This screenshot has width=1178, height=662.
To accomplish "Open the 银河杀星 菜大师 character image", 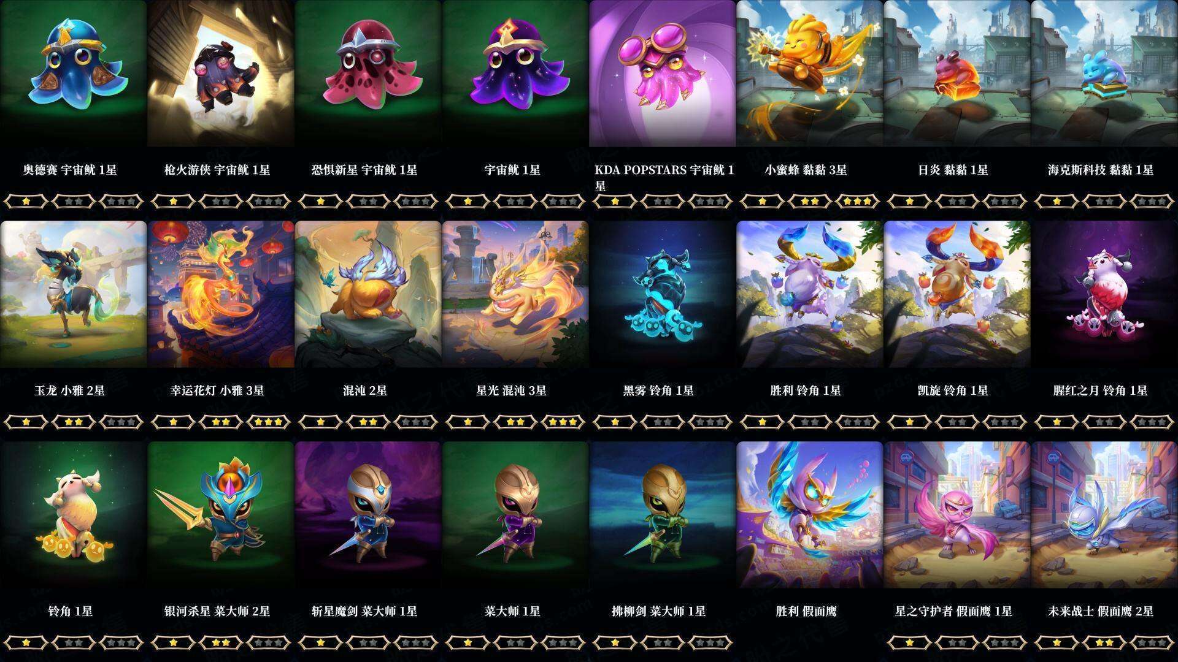I will (x=220, y=515).
